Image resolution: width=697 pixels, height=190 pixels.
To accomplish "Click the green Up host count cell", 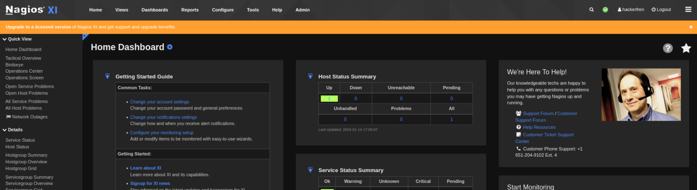I will tap(329, 98).
